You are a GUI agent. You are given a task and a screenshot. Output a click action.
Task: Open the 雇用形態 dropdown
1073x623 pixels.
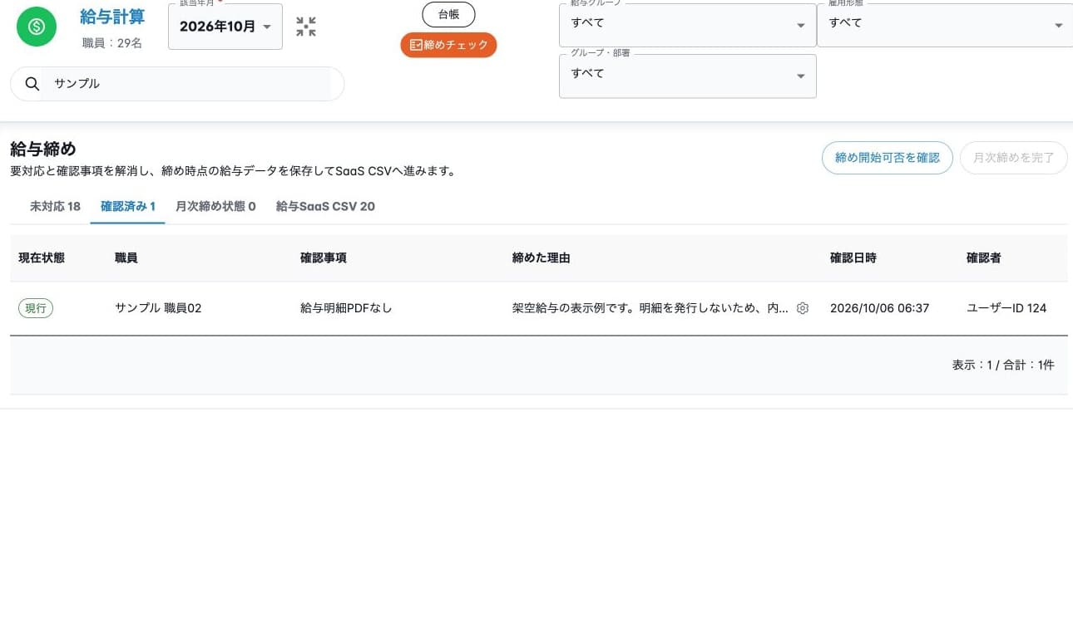point(945,25)
